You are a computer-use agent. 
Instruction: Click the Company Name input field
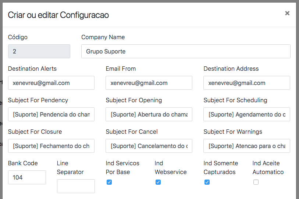(x=186, y=51)
